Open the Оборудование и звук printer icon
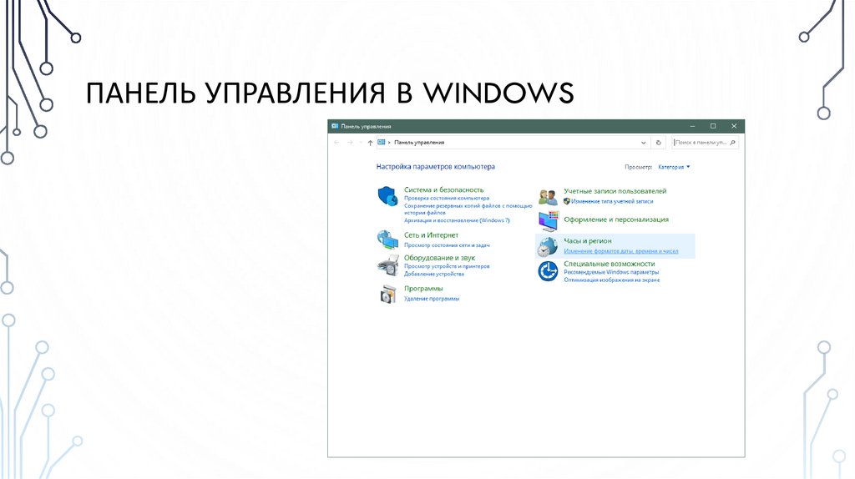855x479 pixels. coord(387,265)
